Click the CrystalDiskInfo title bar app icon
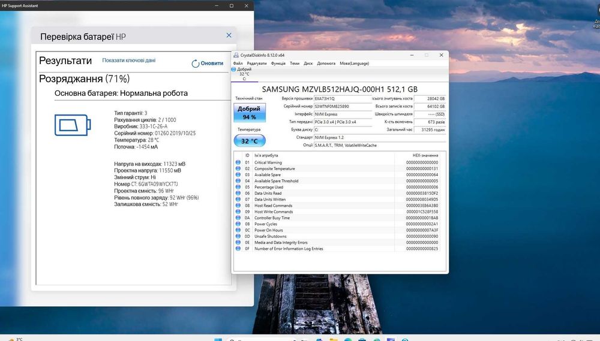The height and width of the screenshot is (341, 600). click(236, 55)
